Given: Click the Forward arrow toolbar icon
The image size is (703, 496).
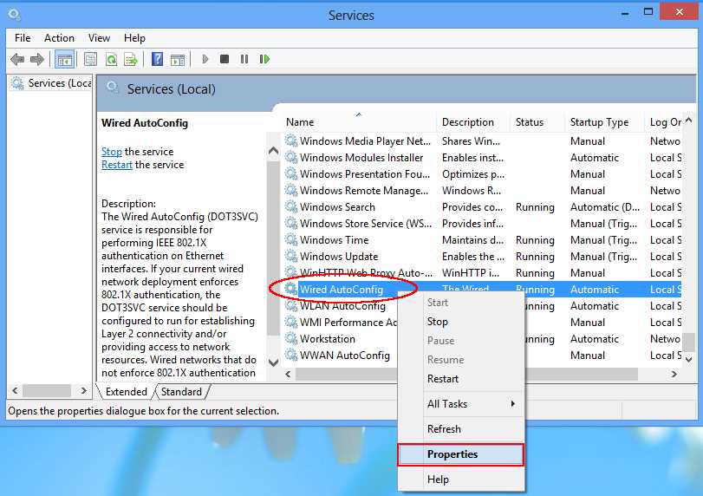Looking at the screenshot, I should [37, 59].
